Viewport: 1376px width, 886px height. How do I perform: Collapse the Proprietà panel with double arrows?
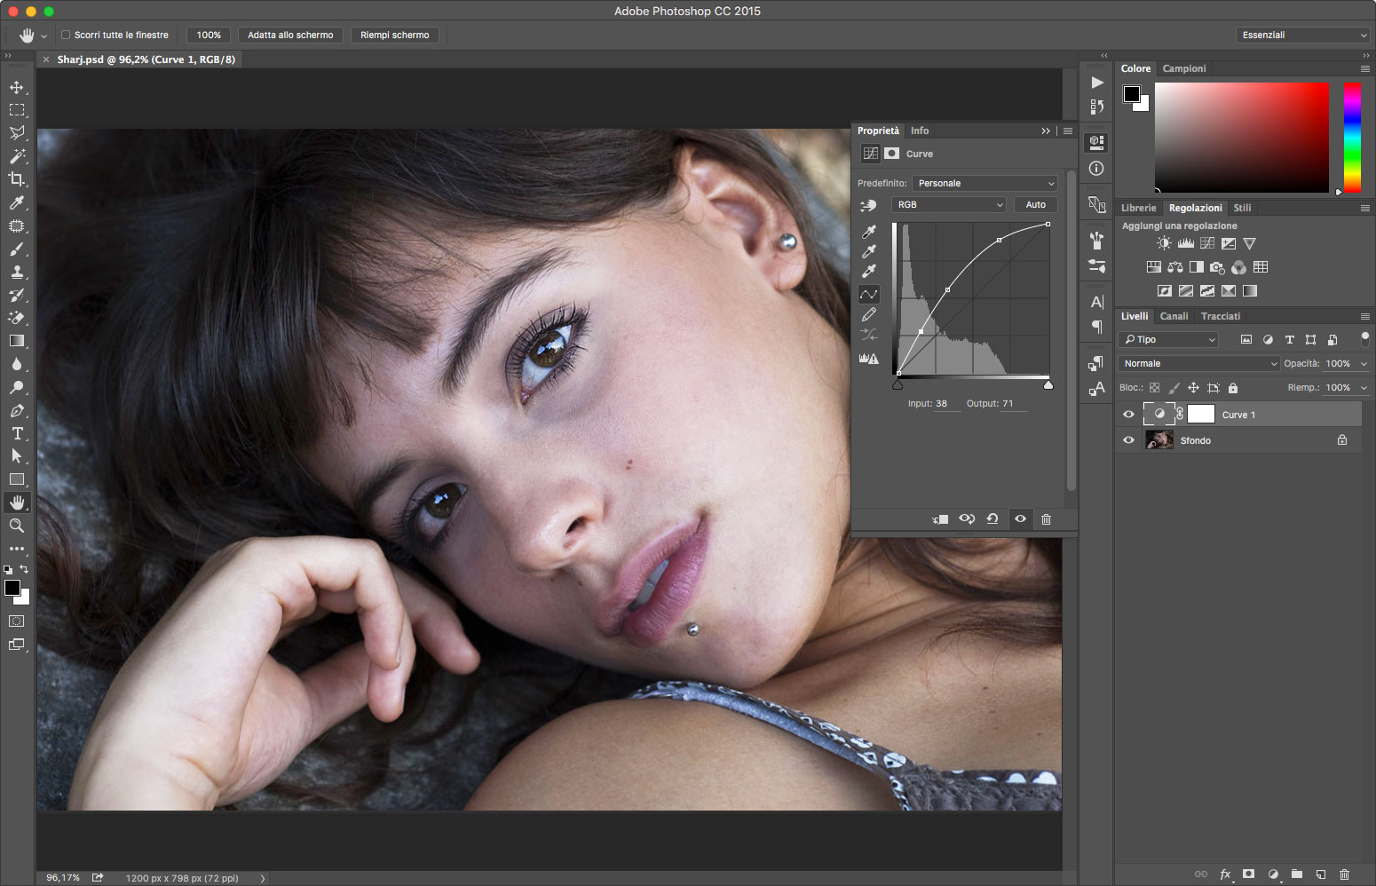(x=1046, y=131)
